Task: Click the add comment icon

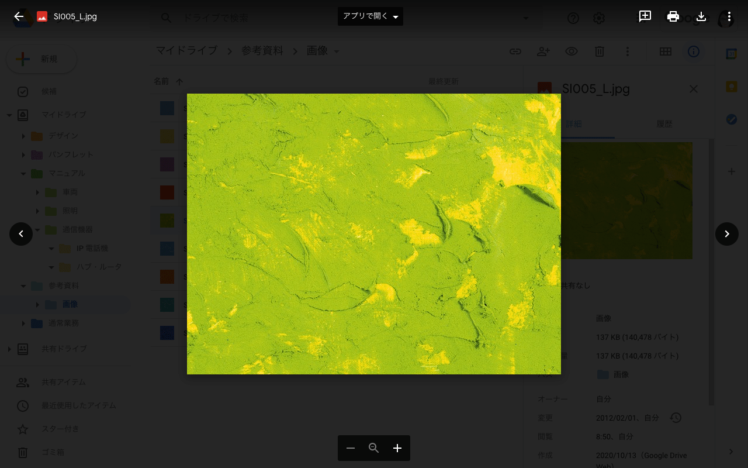Action: [645, 16]
